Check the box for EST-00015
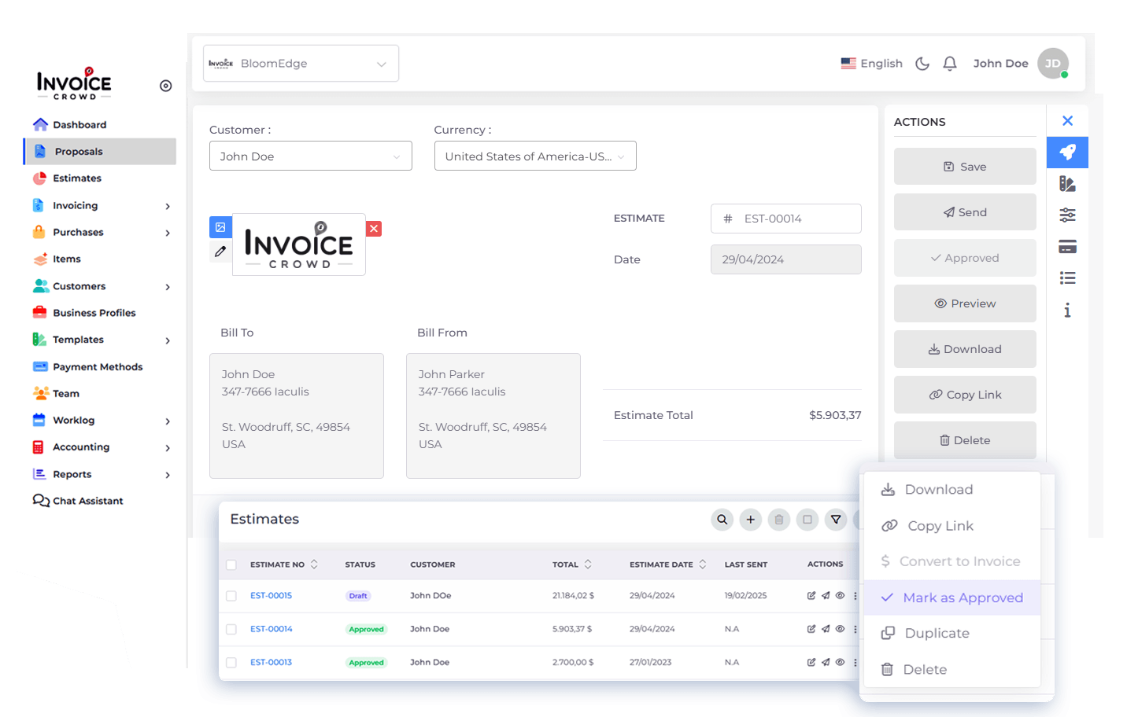 point(231,596)
